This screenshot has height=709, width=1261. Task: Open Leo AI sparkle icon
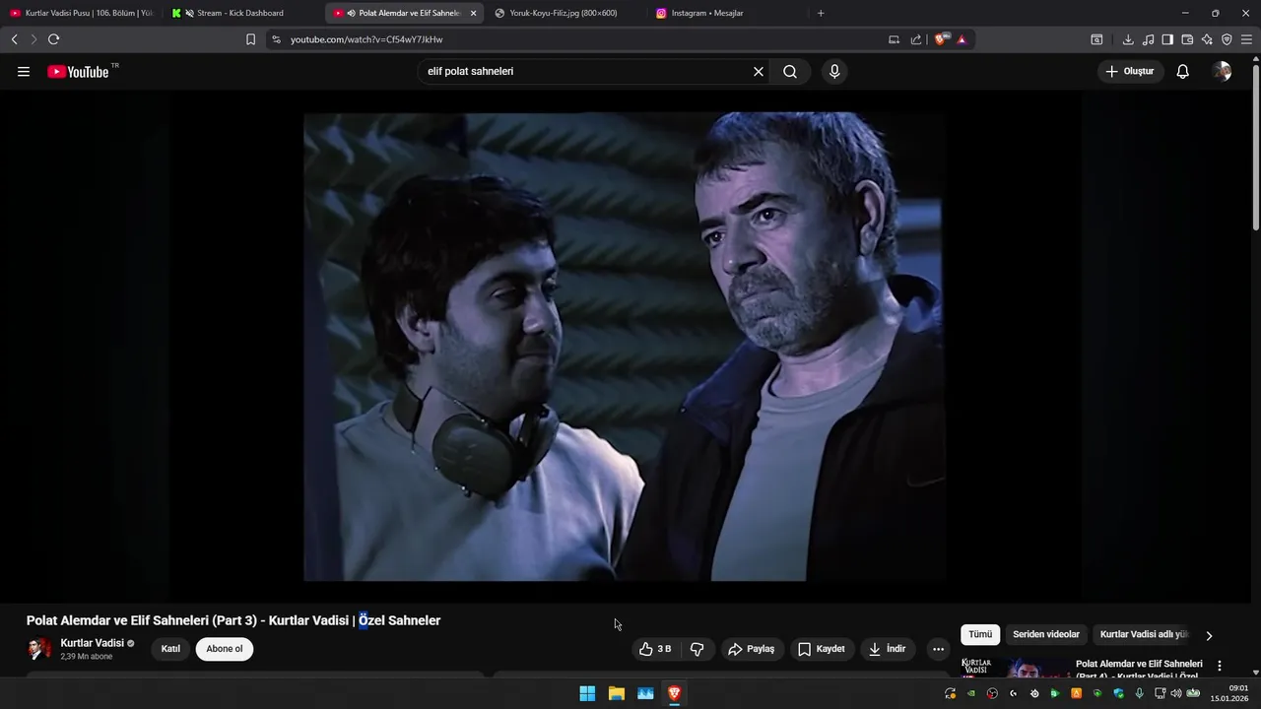(x=1207, y=39)
